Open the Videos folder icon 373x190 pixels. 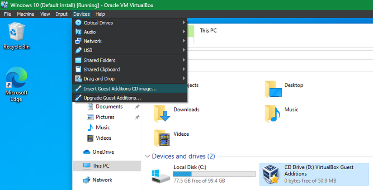click(162, 138)
